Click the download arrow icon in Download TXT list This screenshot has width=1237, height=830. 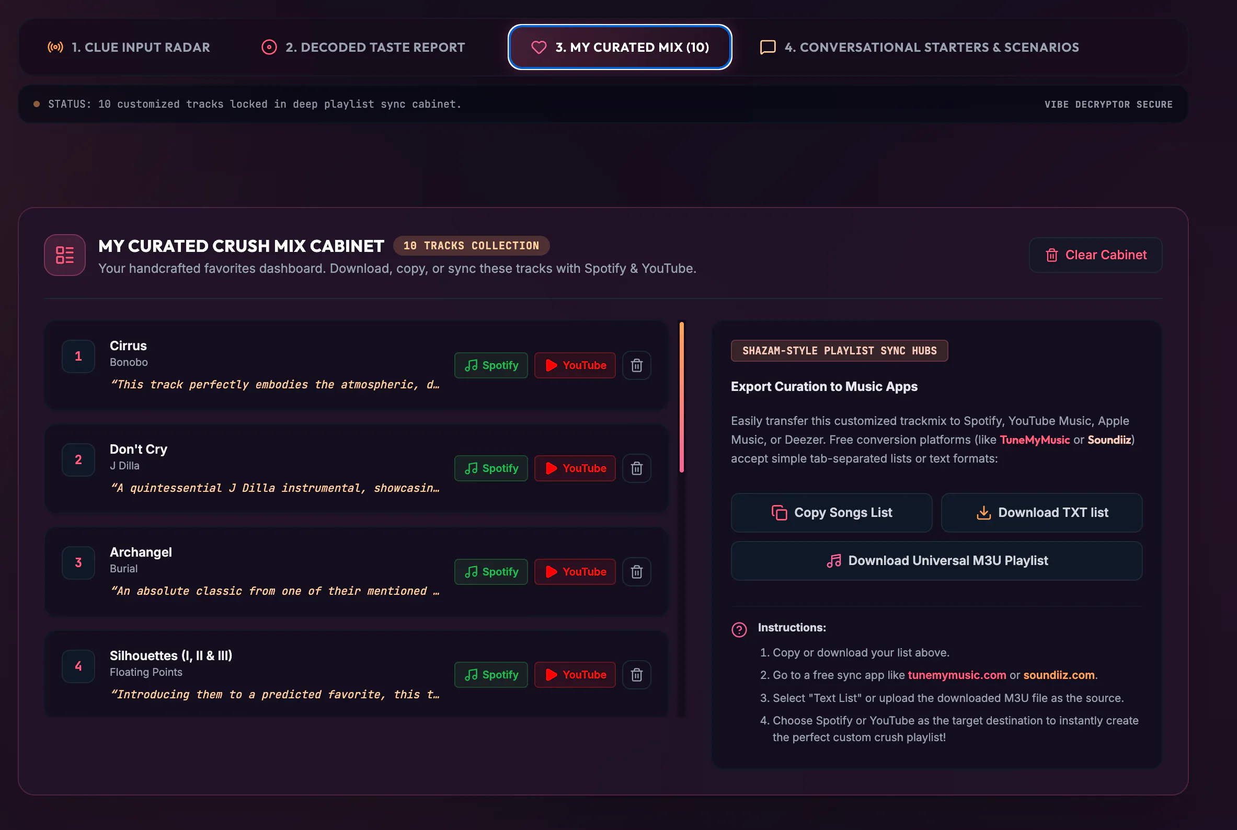coord(983,512)
